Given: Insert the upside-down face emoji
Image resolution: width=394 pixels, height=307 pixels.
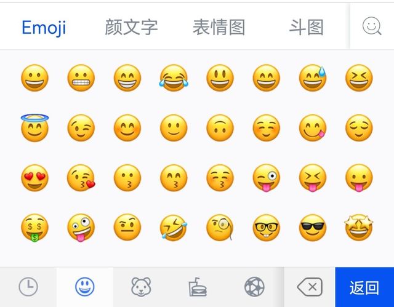Looking at the screenshot, I should (x=220, y=127).
